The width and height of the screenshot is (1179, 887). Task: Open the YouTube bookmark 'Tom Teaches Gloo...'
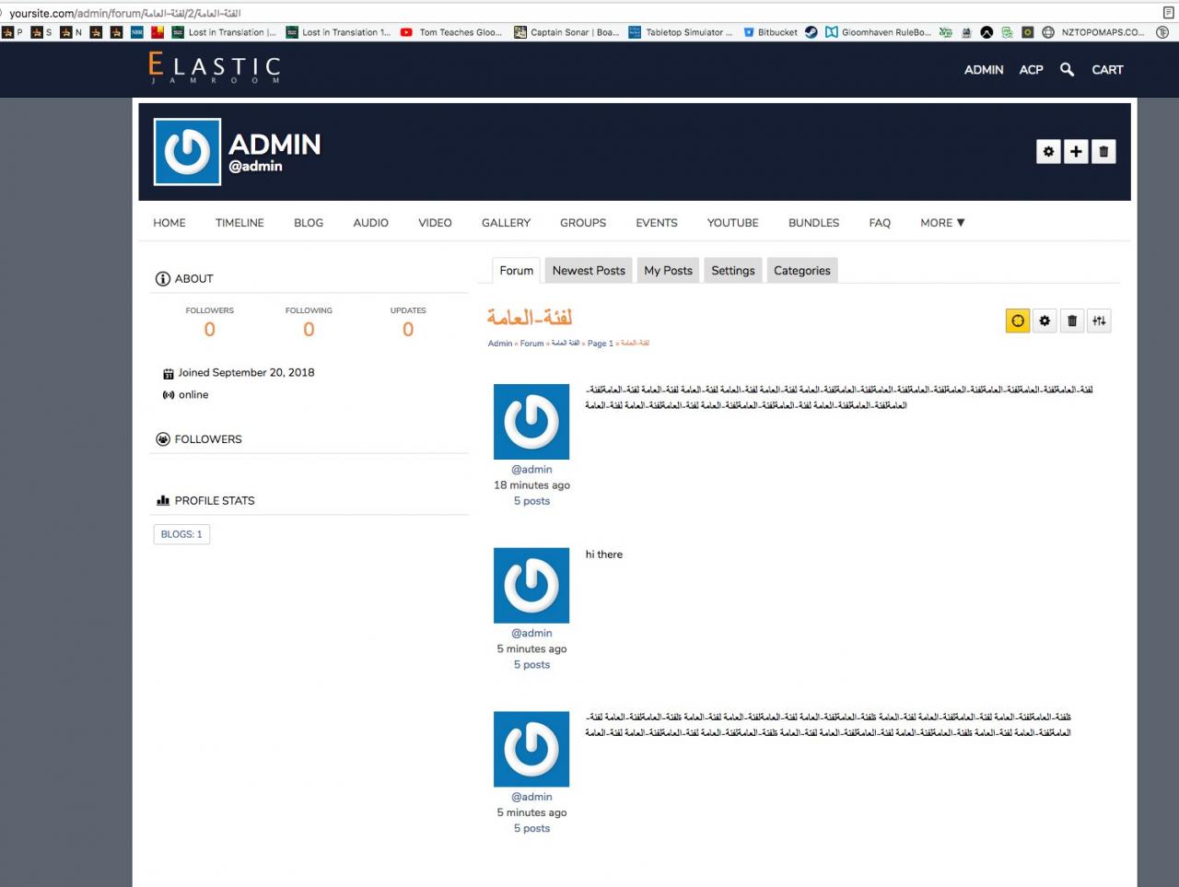(451, 32)
